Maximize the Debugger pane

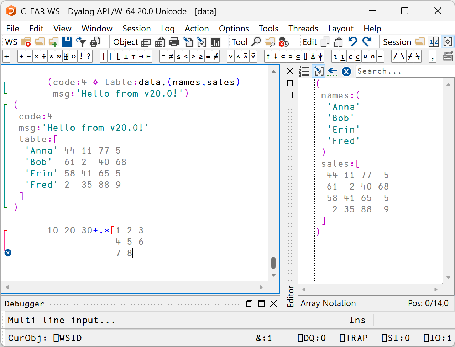tap(261, 304)
